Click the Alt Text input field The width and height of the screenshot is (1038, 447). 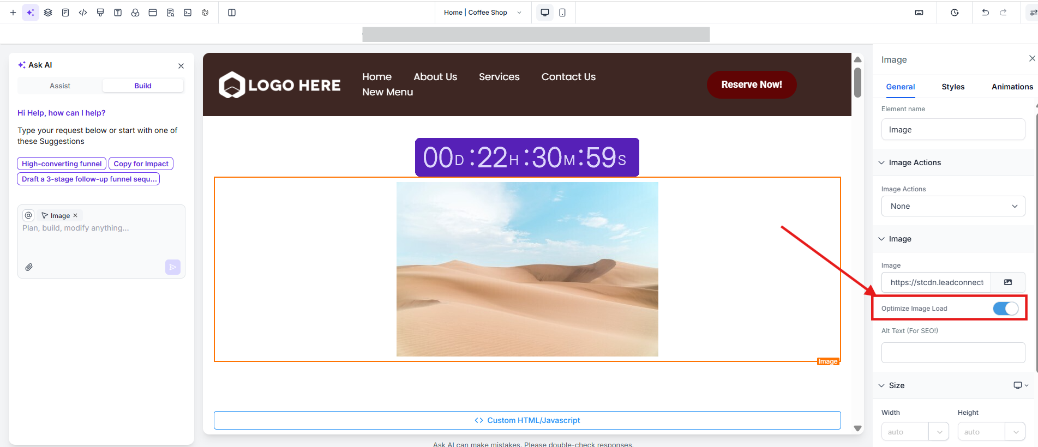pos(953,353)
